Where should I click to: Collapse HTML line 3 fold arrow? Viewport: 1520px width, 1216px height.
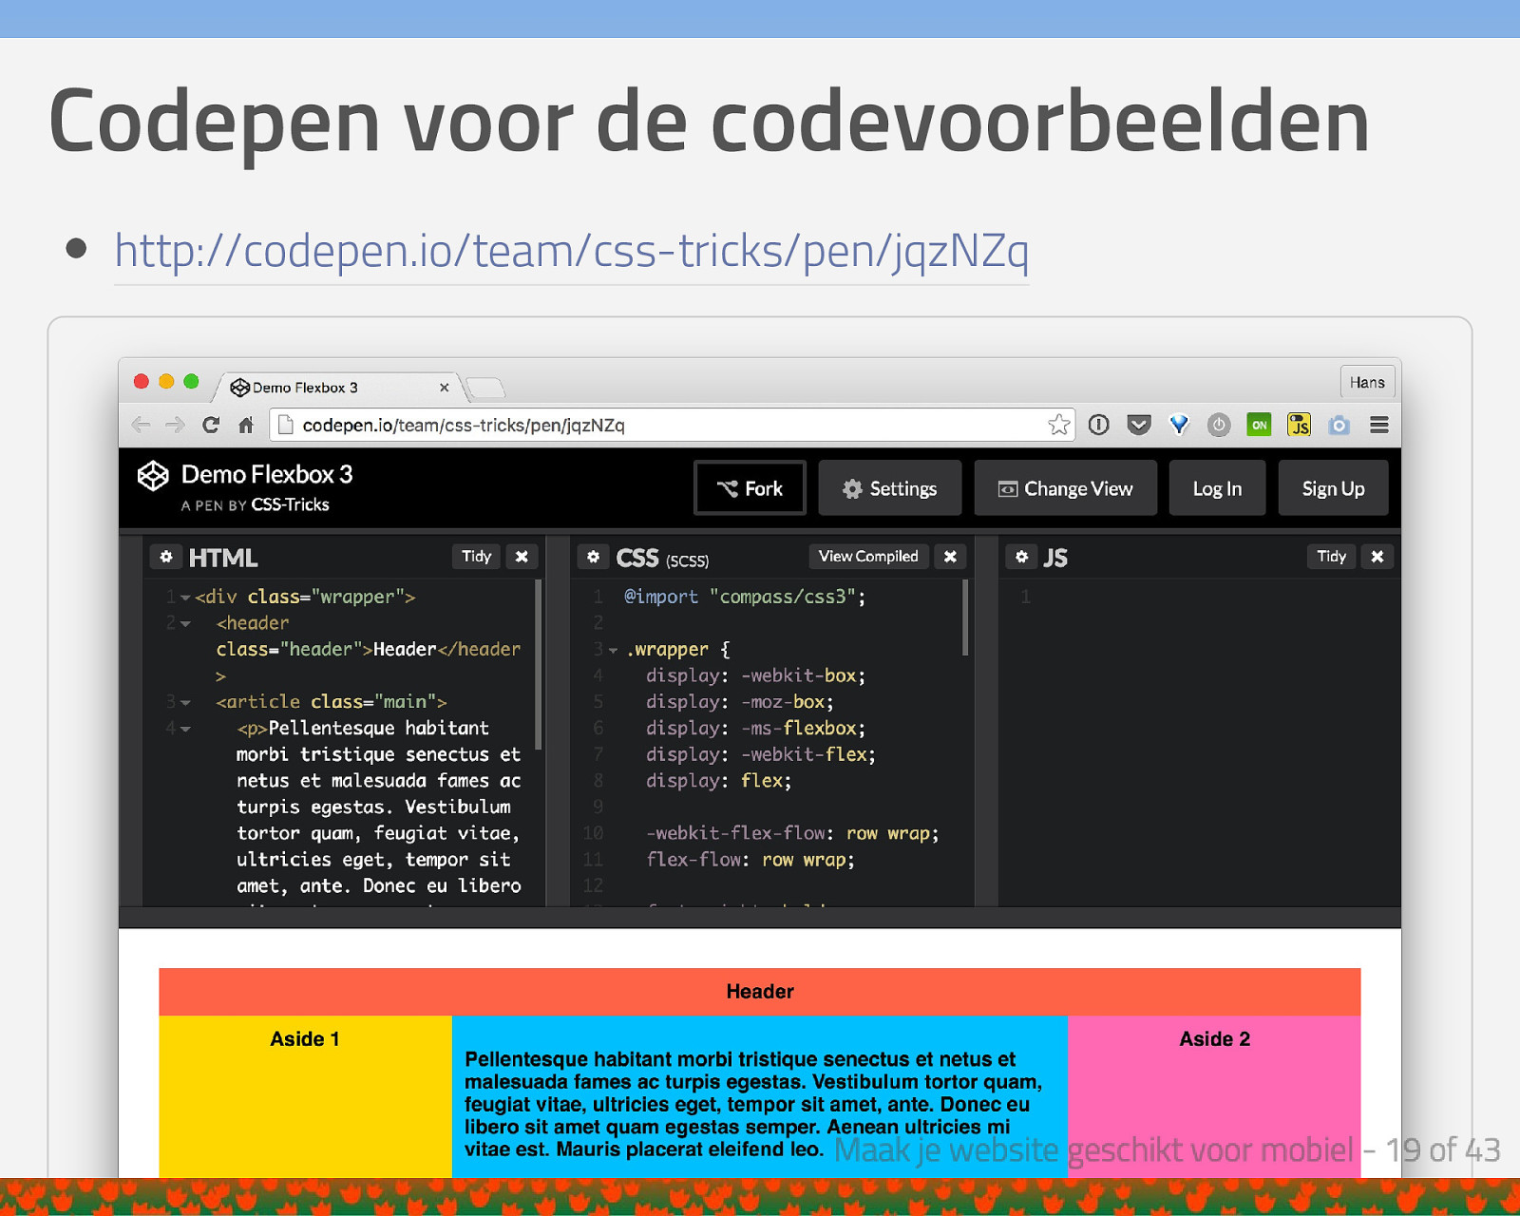(185, 703)
